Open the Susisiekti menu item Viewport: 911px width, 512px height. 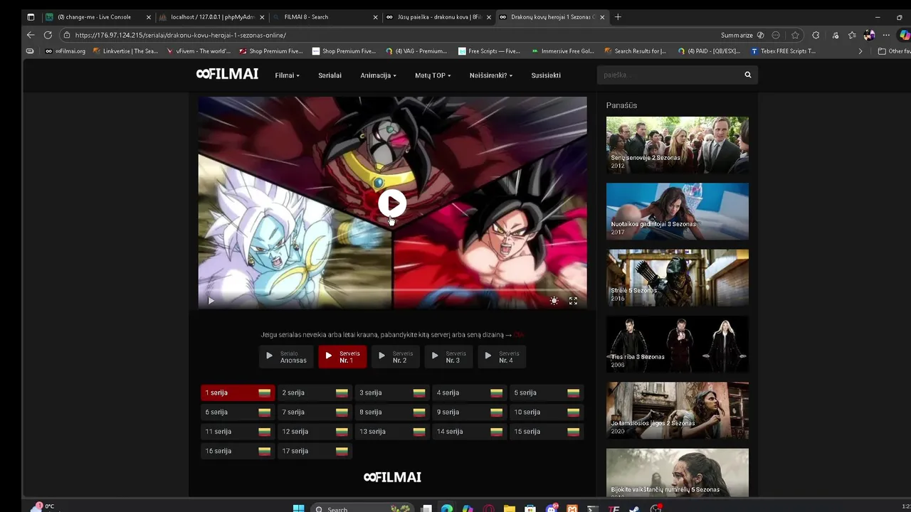(546, 75)
